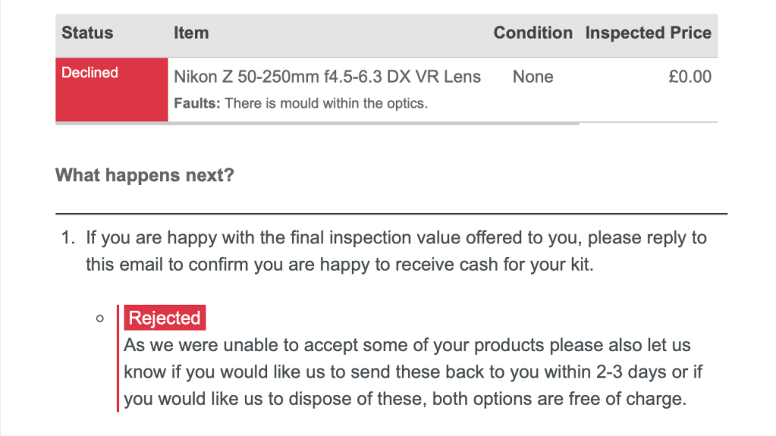Click the What happens next? heading

click(x=145, y=176)
